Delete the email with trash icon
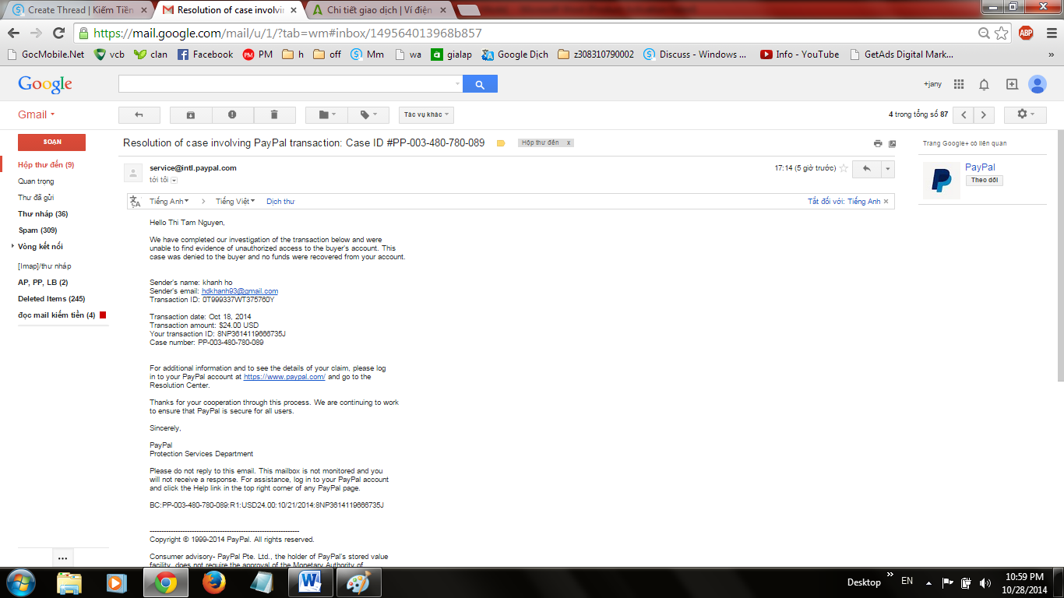Viewport: 1064px width, 598px height. [274, 114]
